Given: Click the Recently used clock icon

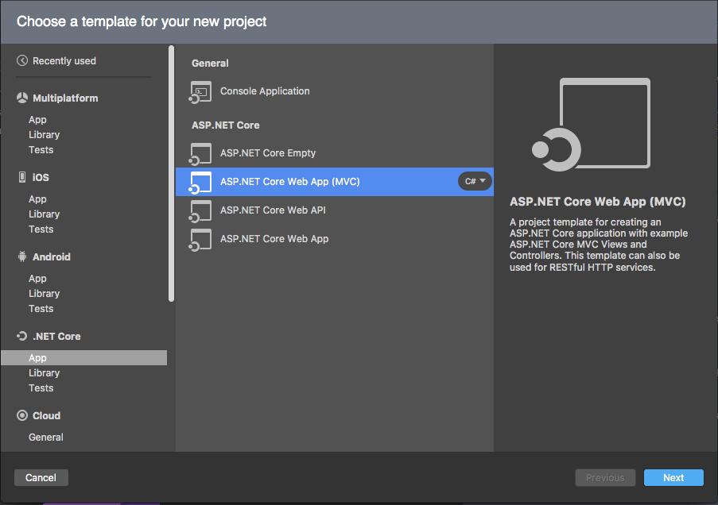Looking at the screenshot, I should (22, 60).
